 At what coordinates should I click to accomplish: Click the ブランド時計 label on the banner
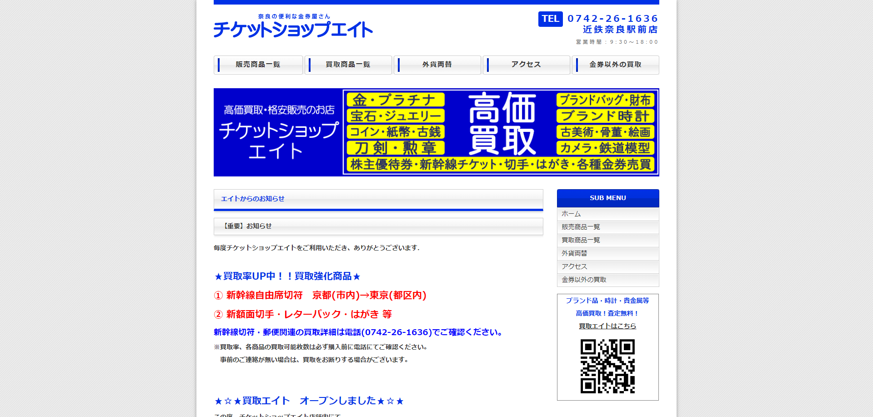[x=605, y=116]
